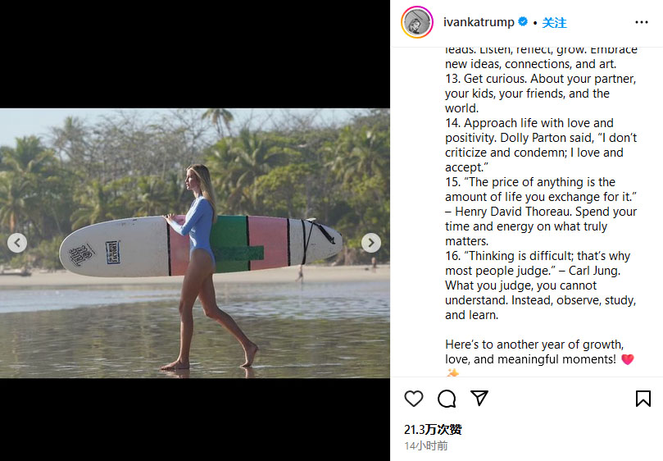The image size is (663, 461).
Task: Open the ivankatrump username link
Action: click(x=479, y=22)
